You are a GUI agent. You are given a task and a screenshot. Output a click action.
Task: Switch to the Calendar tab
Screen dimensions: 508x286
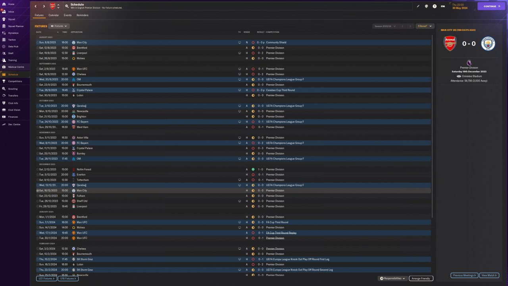click(54, 15)
